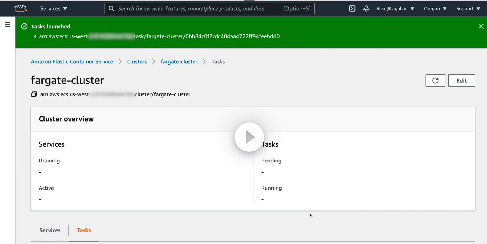Open the Oregon region selector
The image size is (487, 244).
[435, 8]
